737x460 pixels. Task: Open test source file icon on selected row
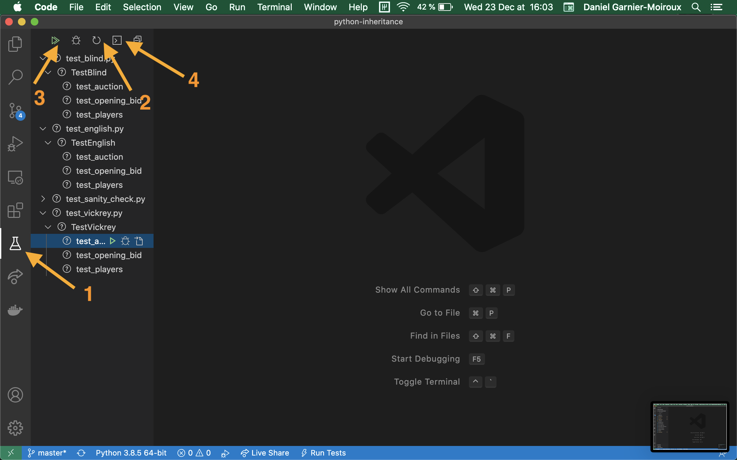[139, 241]
